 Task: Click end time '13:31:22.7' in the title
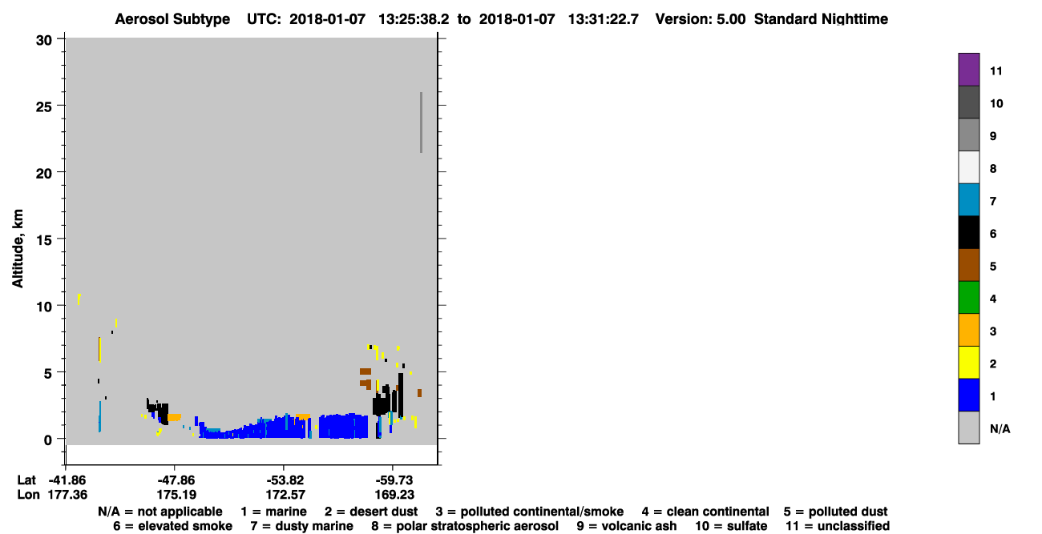tap(602, 18)
